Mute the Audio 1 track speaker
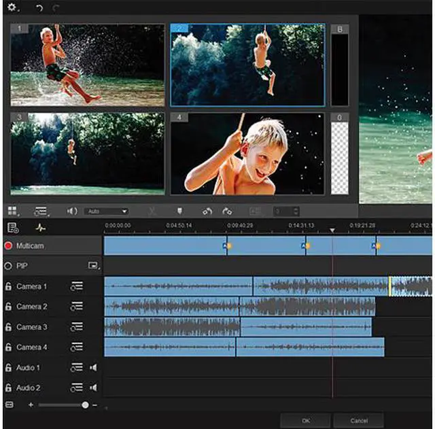 point(94,368)
